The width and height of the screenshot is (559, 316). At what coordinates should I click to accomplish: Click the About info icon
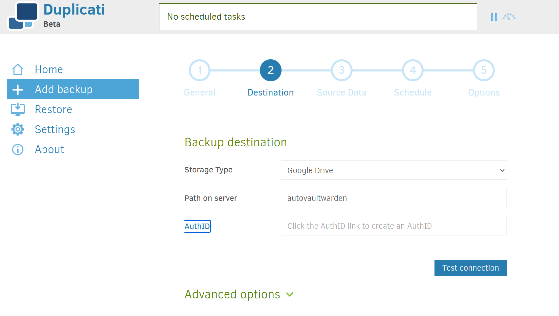(18, 149)
